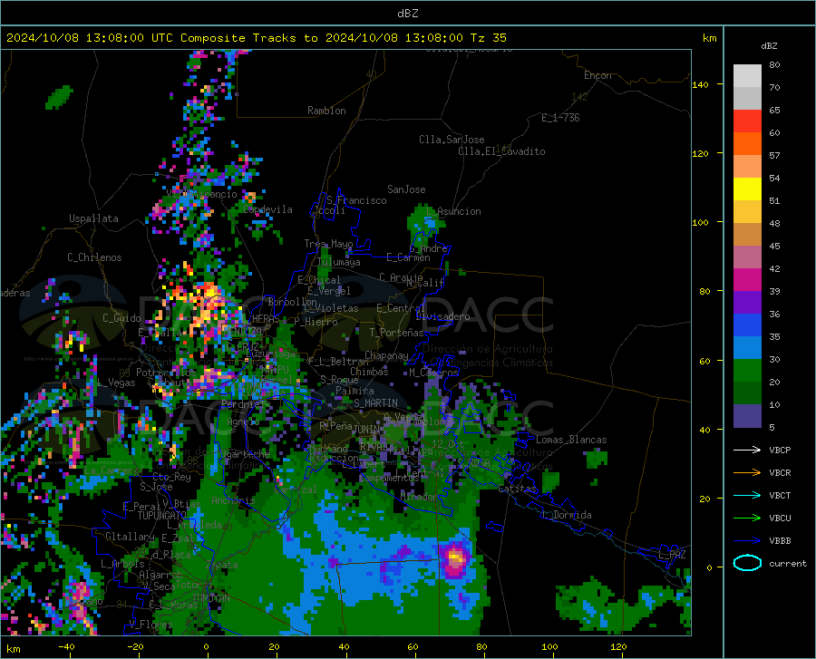
Task: Click the dBZ title at top
Action: [x=407, y=14]
